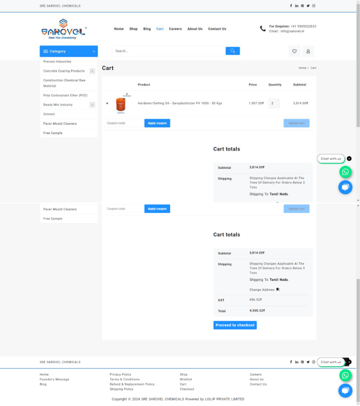Open the Hardener/Setting Oil product link
Viewport: 360px width, 406px height.
180,103
